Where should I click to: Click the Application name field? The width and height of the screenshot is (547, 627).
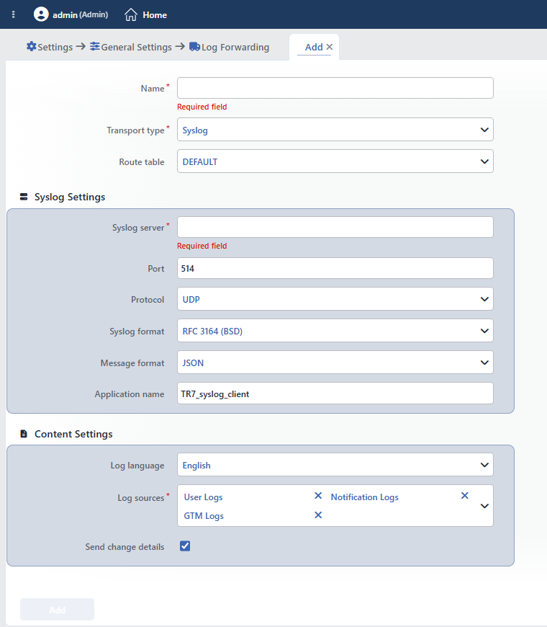tap(335, 393)
